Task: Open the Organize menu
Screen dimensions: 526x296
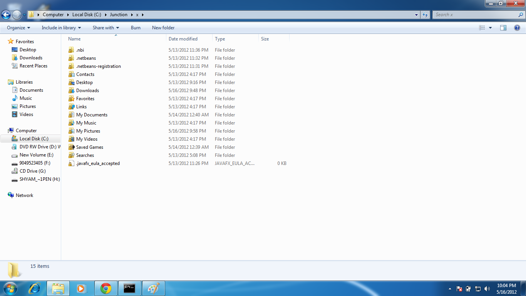Action: point(18,28)
